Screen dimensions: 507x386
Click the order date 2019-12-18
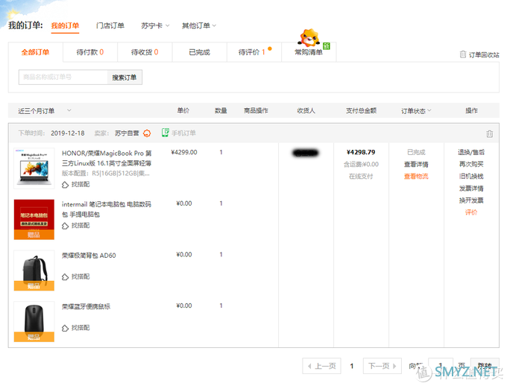(68, 133)
